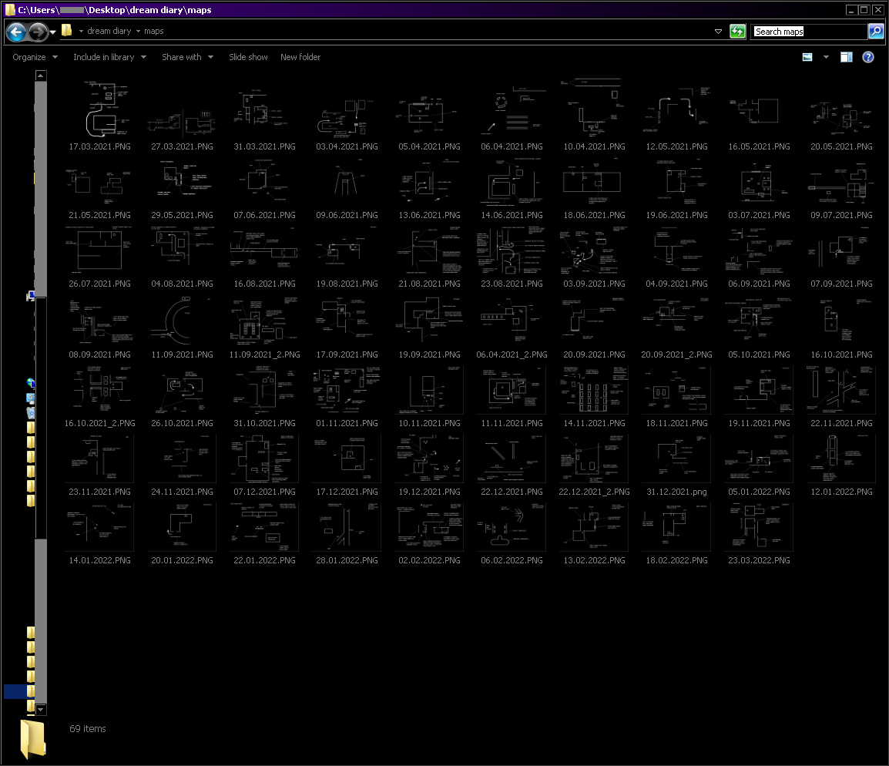The image size is (889, 766).
Task: Open the address bar history dropdown
Action: (718, 32)
